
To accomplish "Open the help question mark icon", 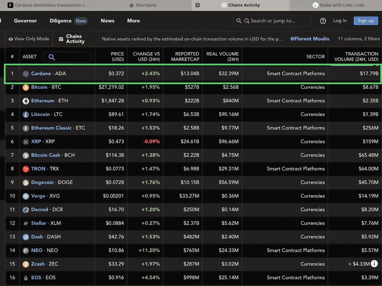I will [x=323, y=21].
